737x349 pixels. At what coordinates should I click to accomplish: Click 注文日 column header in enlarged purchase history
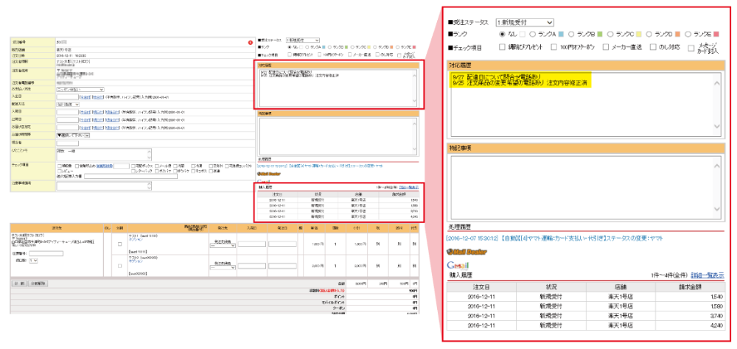click(x=481, y=287)
